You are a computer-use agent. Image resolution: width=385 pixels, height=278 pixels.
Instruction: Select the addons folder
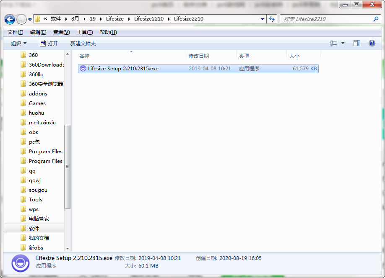point(38,94)
